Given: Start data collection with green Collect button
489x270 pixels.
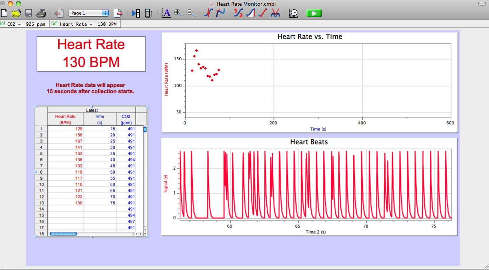Looking at the screenshot, I should click(314, 13).
